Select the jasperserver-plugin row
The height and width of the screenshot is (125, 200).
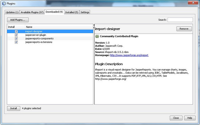(50, 35)
